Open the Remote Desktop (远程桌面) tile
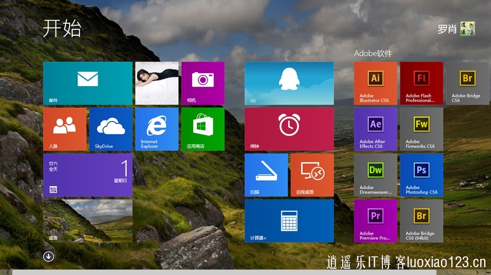The image size is (491, 275). [x=312, y=175]
